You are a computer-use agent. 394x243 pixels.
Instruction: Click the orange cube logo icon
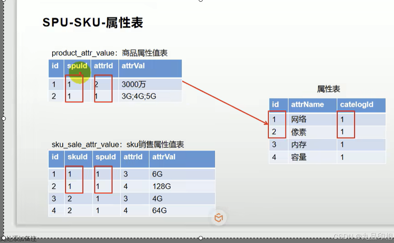click(219, 218)
